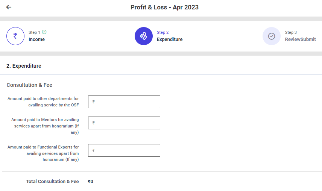Click rupee symbol inside Mentors amount field
The height and width of the screenshot is (191, 322).
pos(94,123)
